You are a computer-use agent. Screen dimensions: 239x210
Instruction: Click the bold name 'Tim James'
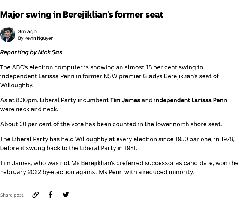(x=125, y=100)
